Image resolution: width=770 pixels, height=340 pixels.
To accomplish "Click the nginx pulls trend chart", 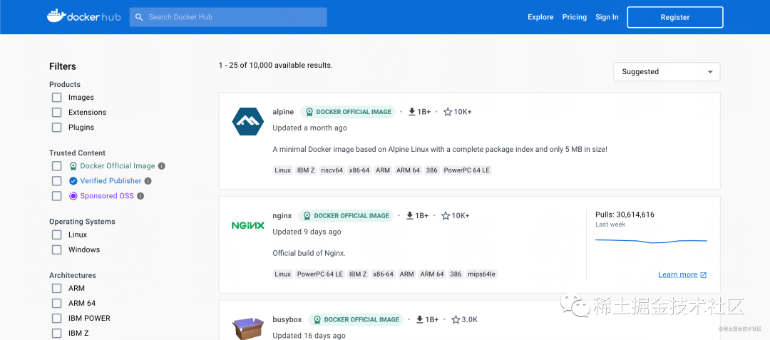I will pos(651,240).
